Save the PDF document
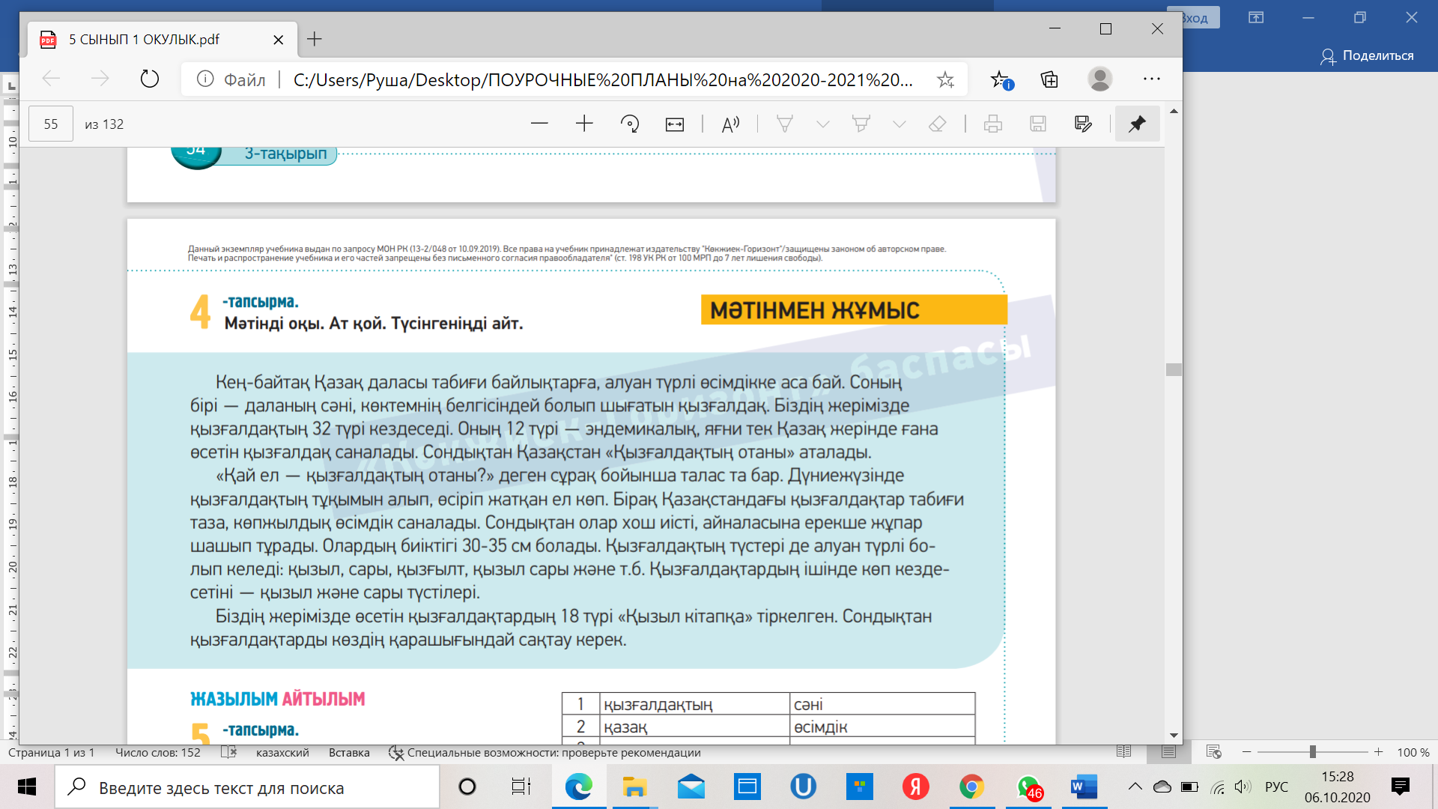1438x809 pixels. click(x=1038, y=124)
